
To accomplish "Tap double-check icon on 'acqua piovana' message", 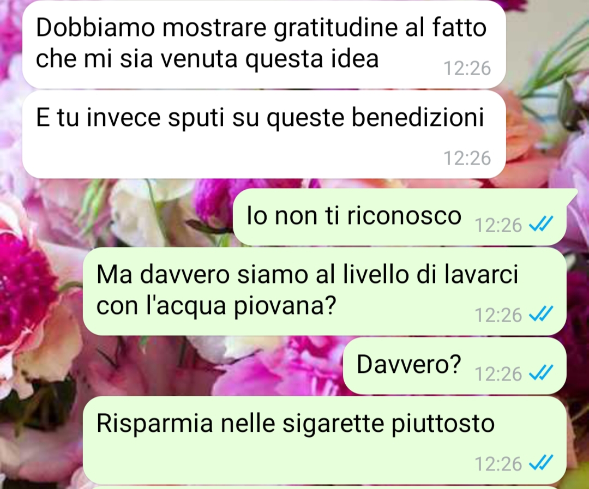I will 541,314.
